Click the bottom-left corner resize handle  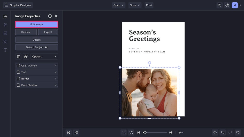pos(120,118)
